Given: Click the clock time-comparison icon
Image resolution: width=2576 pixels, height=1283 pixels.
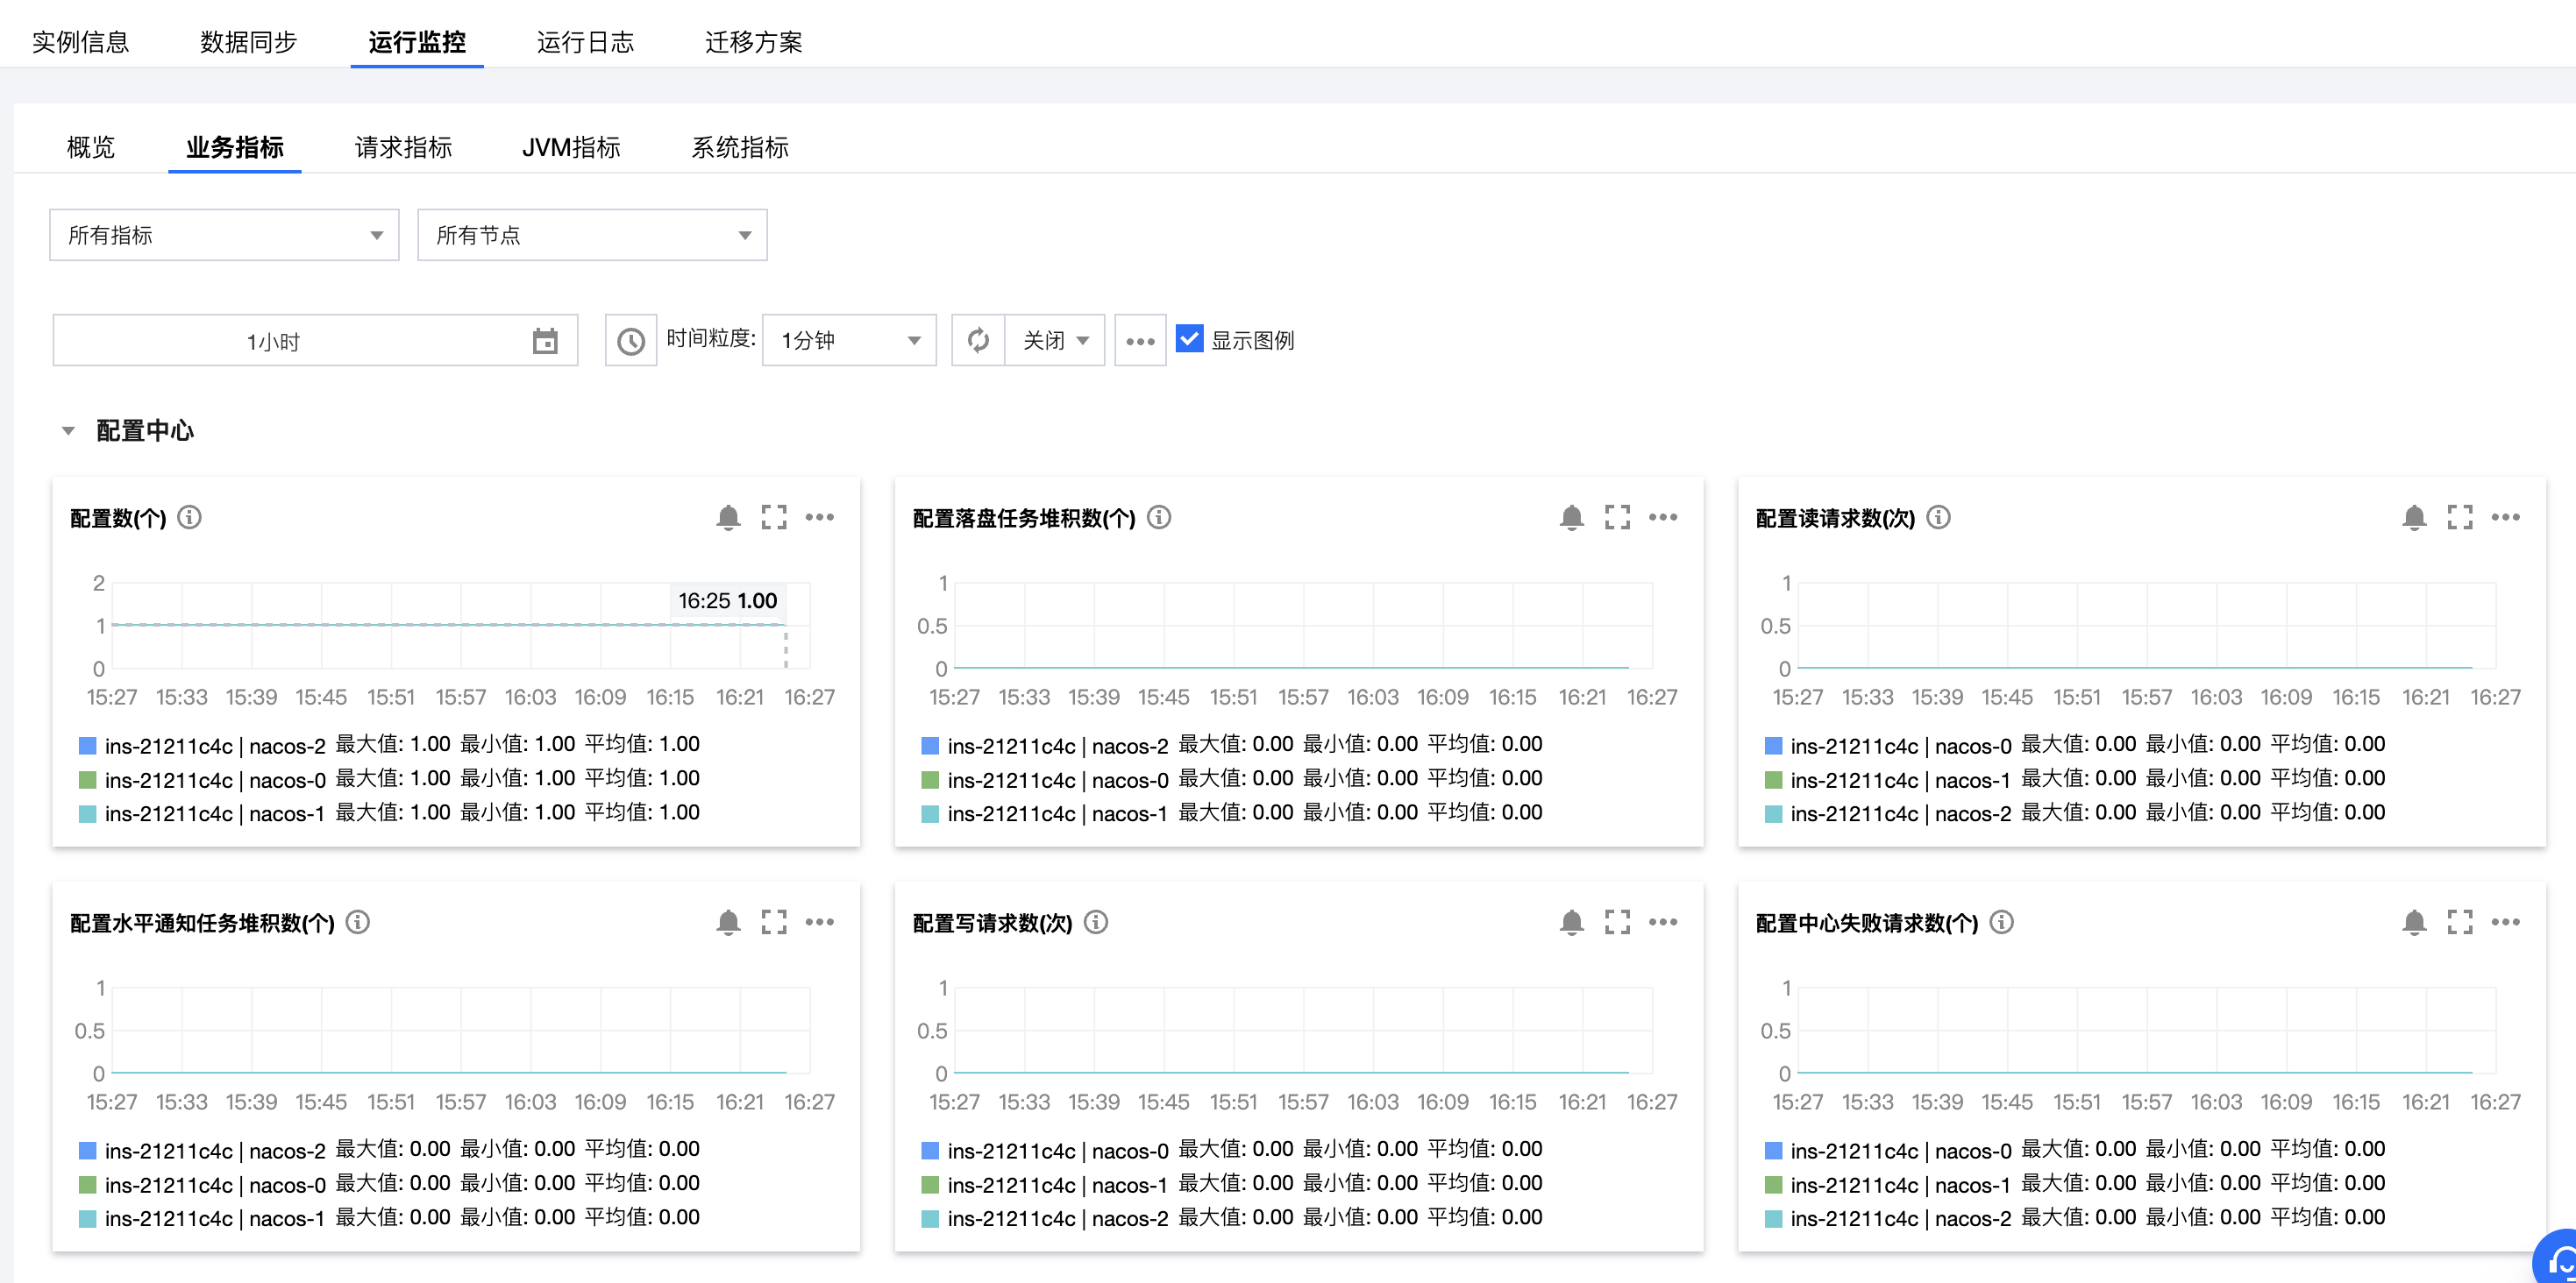Looking at the screenshot, I should tap(631, 341).
